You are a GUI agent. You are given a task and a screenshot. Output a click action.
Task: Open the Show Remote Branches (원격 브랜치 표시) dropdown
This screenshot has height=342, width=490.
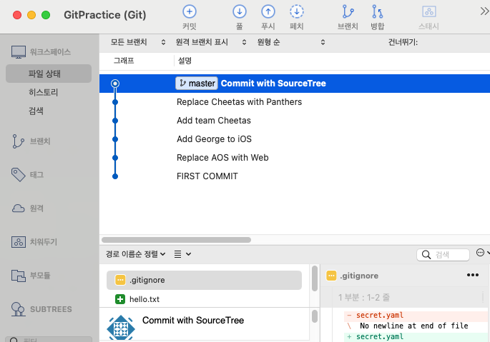tap(211, 42)
